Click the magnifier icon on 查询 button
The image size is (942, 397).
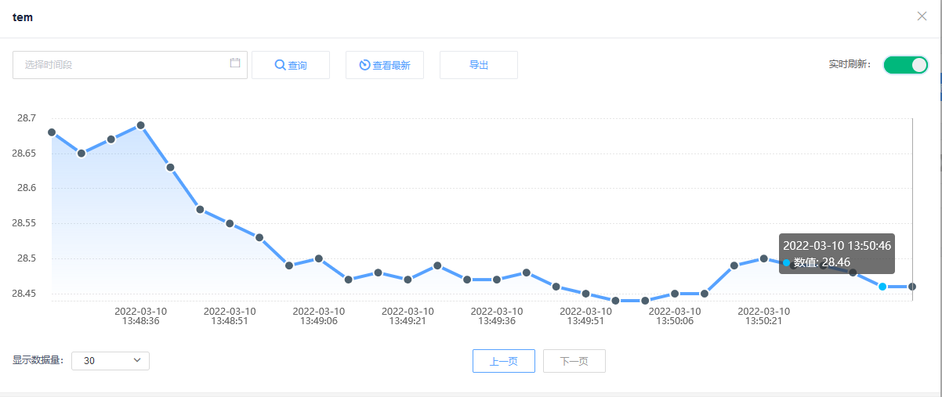[280, 65]
